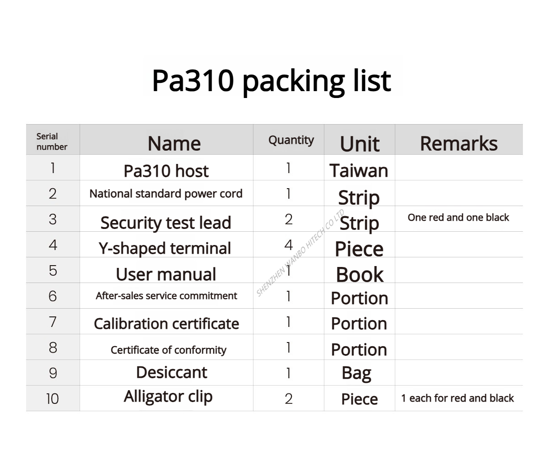Click the "Security test lead" entry
Screen dimensions: 549x468
click(166, 223)
